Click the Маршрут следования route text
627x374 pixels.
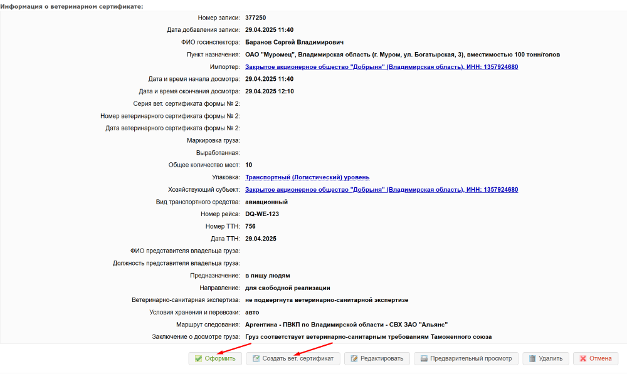pyautogui.click(x=346, y=325)
